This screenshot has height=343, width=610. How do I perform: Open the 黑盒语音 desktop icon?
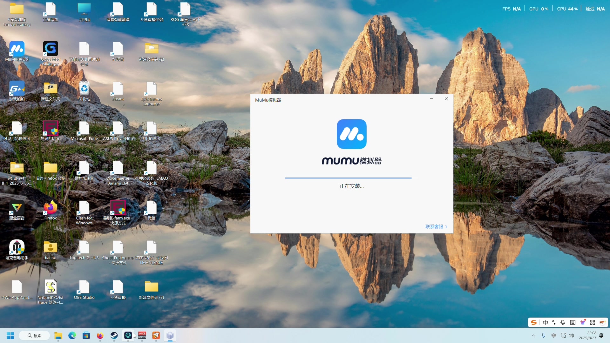(17, 210)
